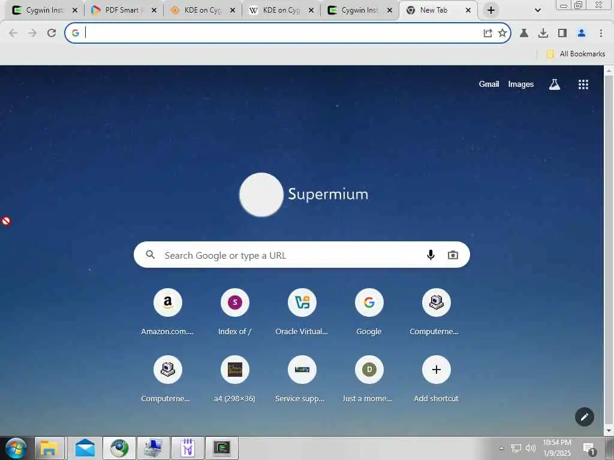Start voice search with the microphone icon
Screen dimensions: 614x460
click(x=431, y=255)
